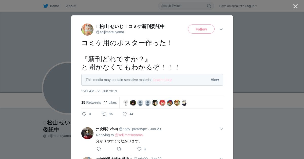Go to the Home tab
Screen dimensions: 304x159
(51, 6)
